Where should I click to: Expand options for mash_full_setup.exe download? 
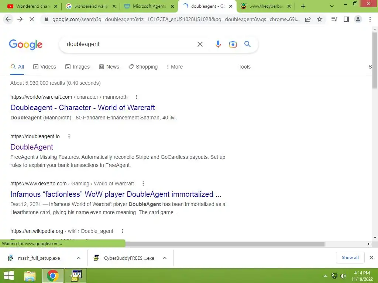[79, 258]
